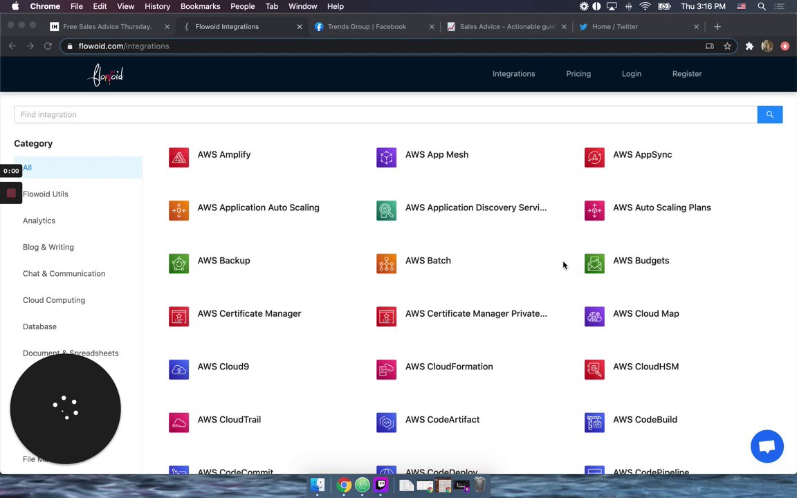Open the AWS Cloud9 icon
Screen dimensions: 797x498
coord(179,369)
